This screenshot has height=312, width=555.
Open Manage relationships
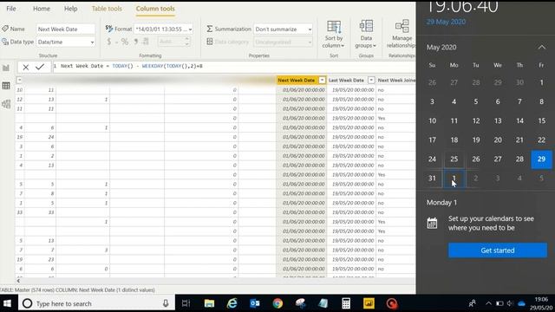point(402,35)
